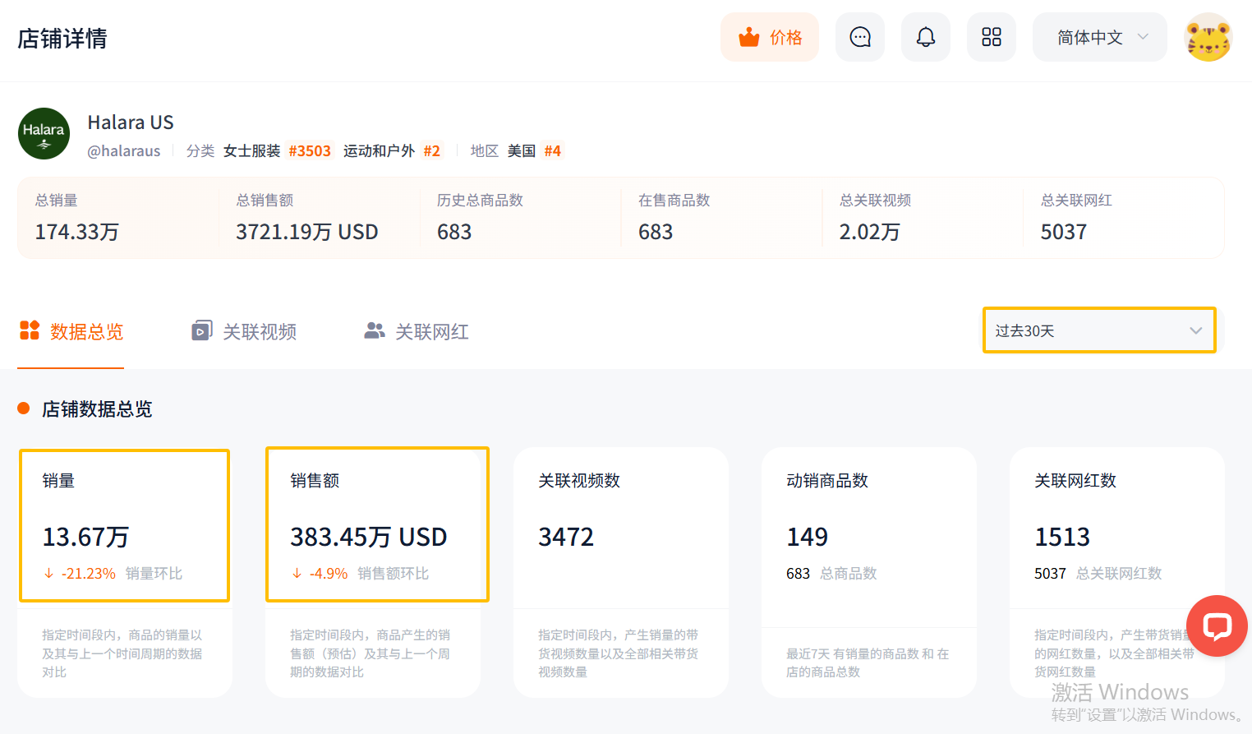Open the chat messages icon
1252x734 pixels.
pyautogui.click(x=860, y=37)
